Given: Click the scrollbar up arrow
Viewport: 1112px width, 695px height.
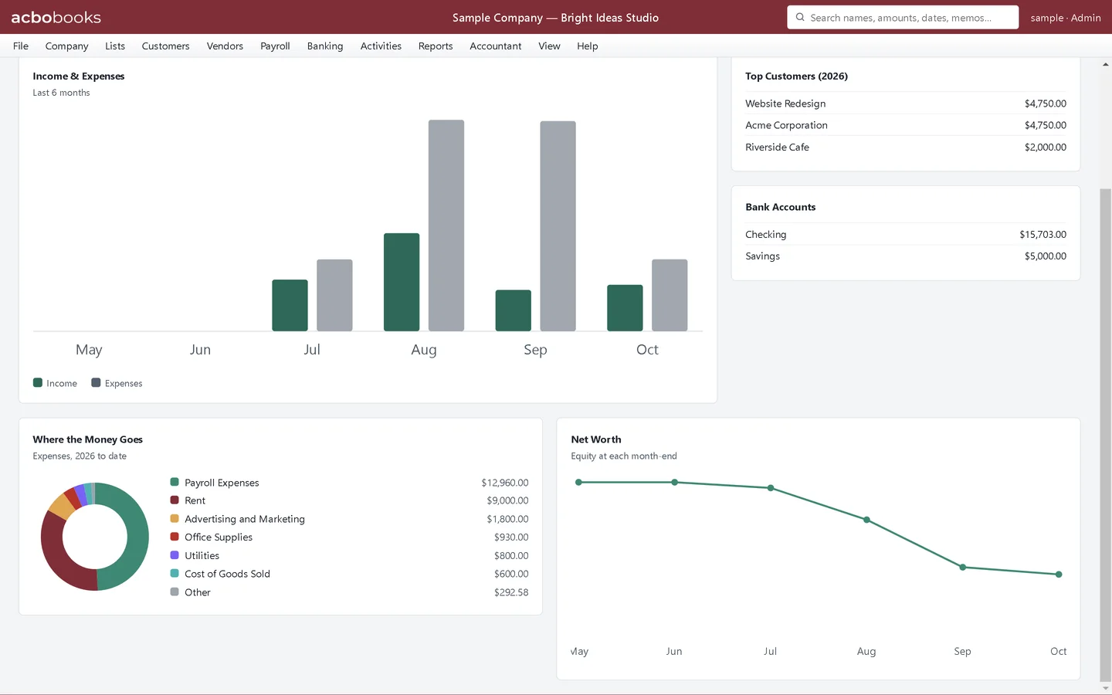Looking at the screenshot, I should coord(1106,65).
